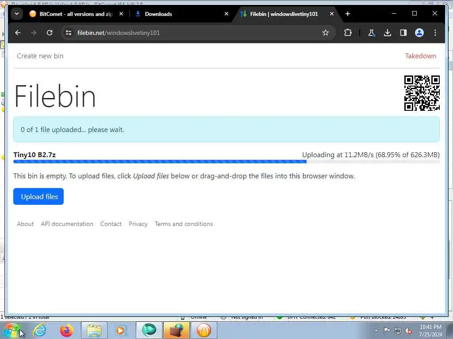The image size is (453, 339).
Task: Bookmark this page with star icon
Action: click(x=326, y=33)
